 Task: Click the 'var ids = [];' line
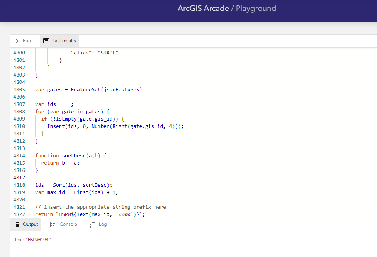[x=54, y=104]
